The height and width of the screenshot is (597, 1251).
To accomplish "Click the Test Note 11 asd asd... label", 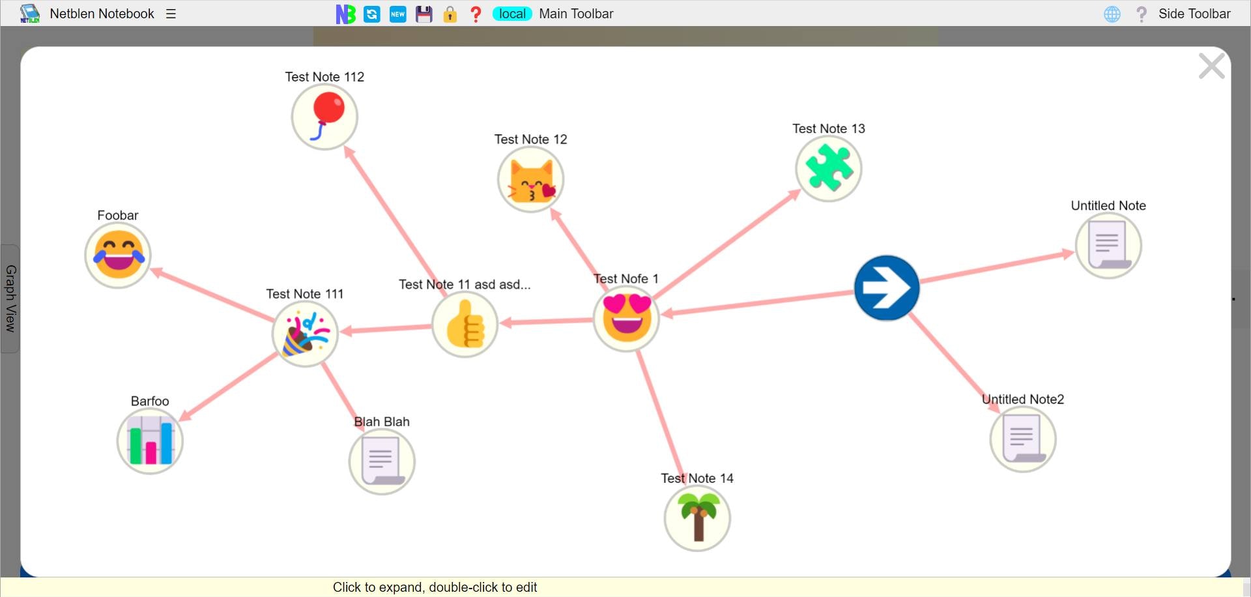I will click(465, 284).
